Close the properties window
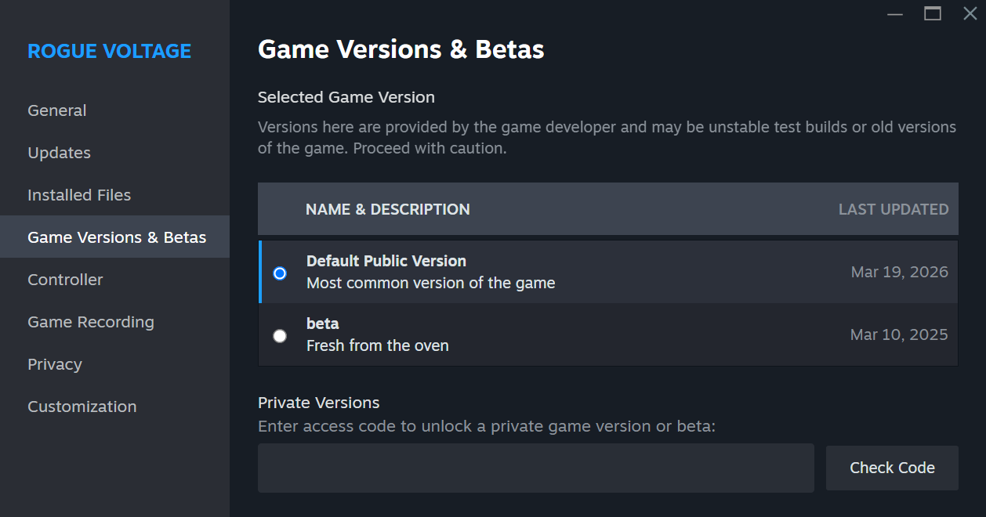The height and width of the screenshot is (517, 986). click(970, 14)
